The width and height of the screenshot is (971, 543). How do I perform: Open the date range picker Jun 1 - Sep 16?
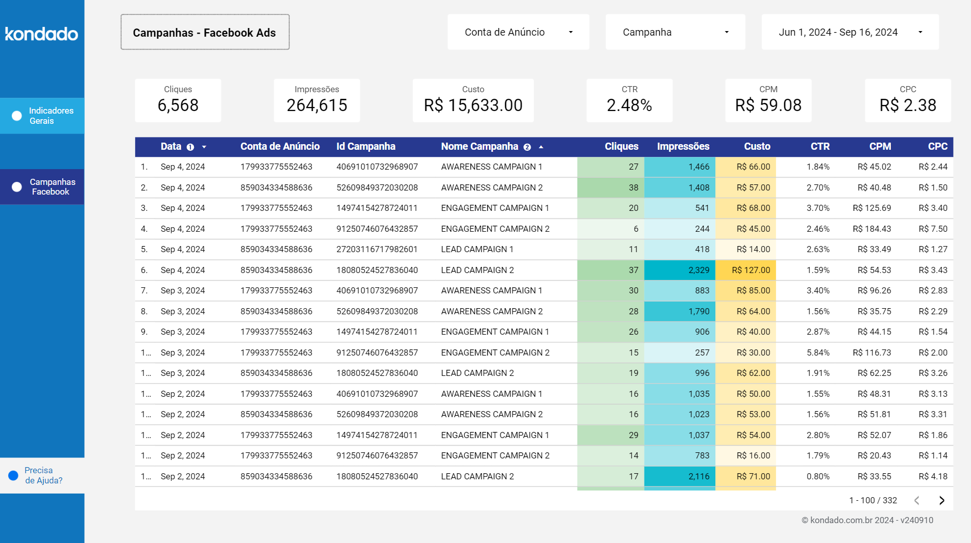(849, 32)
